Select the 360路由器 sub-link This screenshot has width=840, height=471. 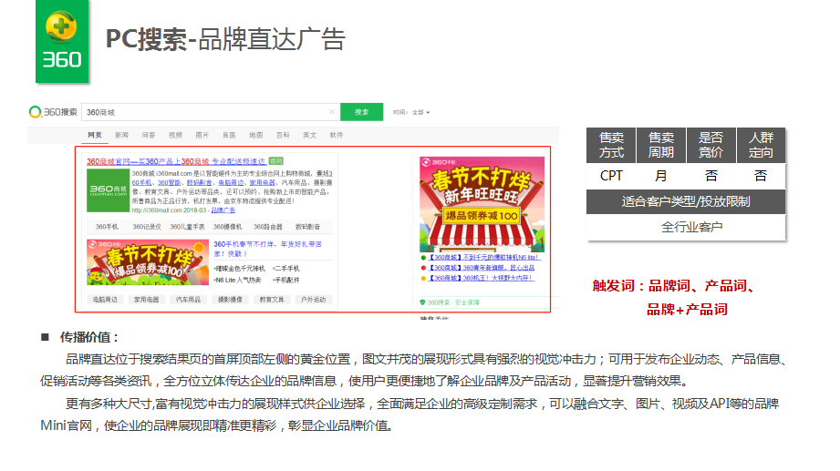coord(268,227)
